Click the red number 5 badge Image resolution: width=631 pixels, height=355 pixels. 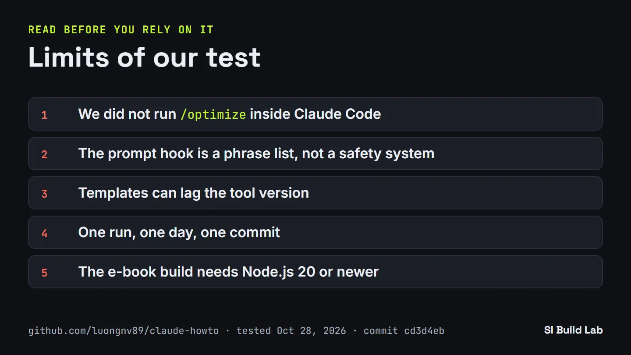tap(44, 273)
